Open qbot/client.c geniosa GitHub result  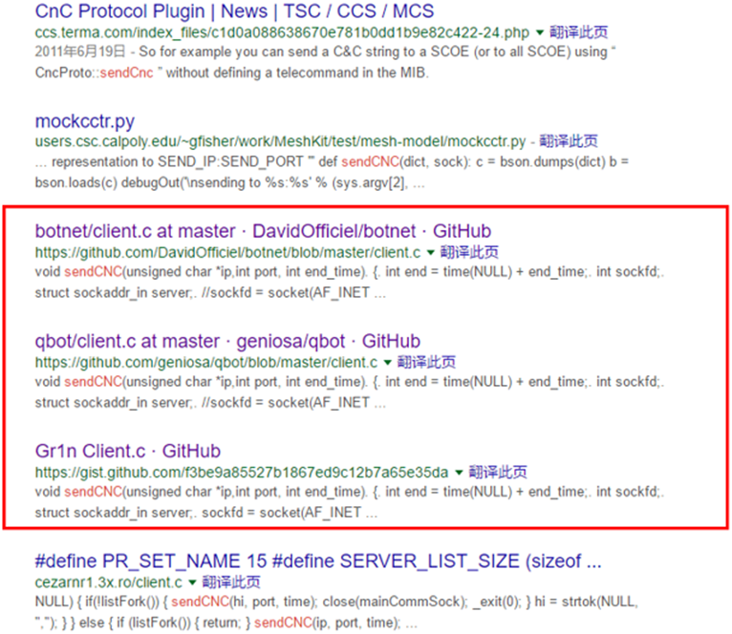coord(227,342)
